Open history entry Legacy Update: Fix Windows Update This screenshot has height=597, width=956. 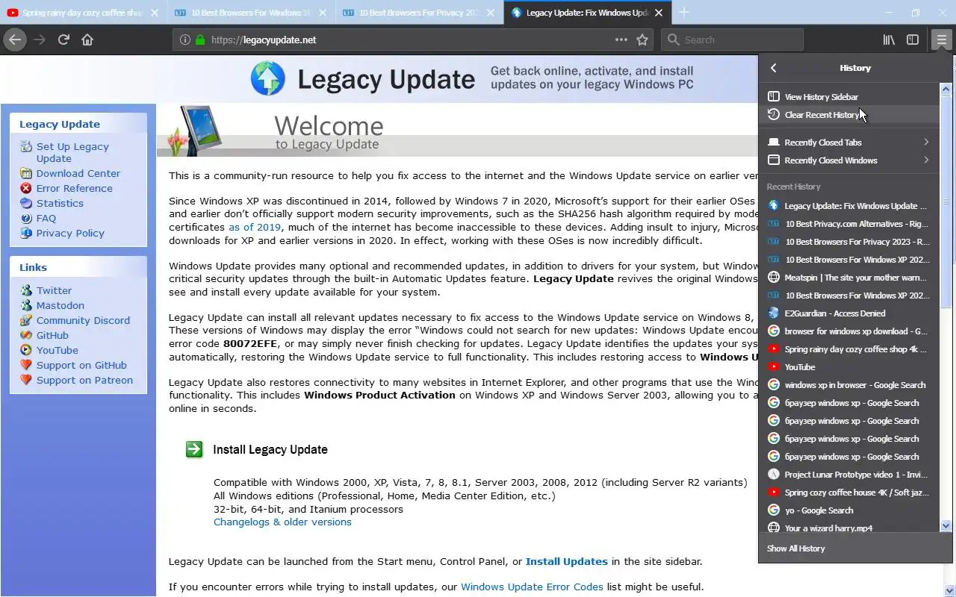click(x=849, y=206)
